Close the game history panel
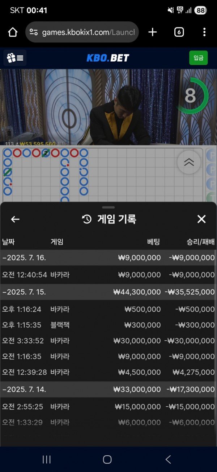The height and width of the screenshot is (472, 217). tap(201, 219)
